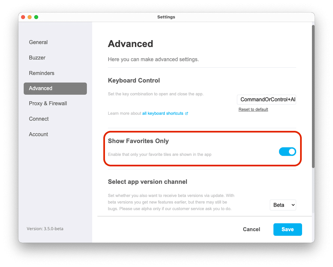Maximize window using the green button
This screenshot has height=267, width=333.
point(36,17)
